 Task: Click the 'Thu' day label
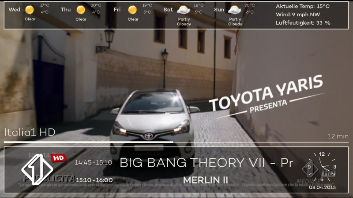tap(66, 10)
